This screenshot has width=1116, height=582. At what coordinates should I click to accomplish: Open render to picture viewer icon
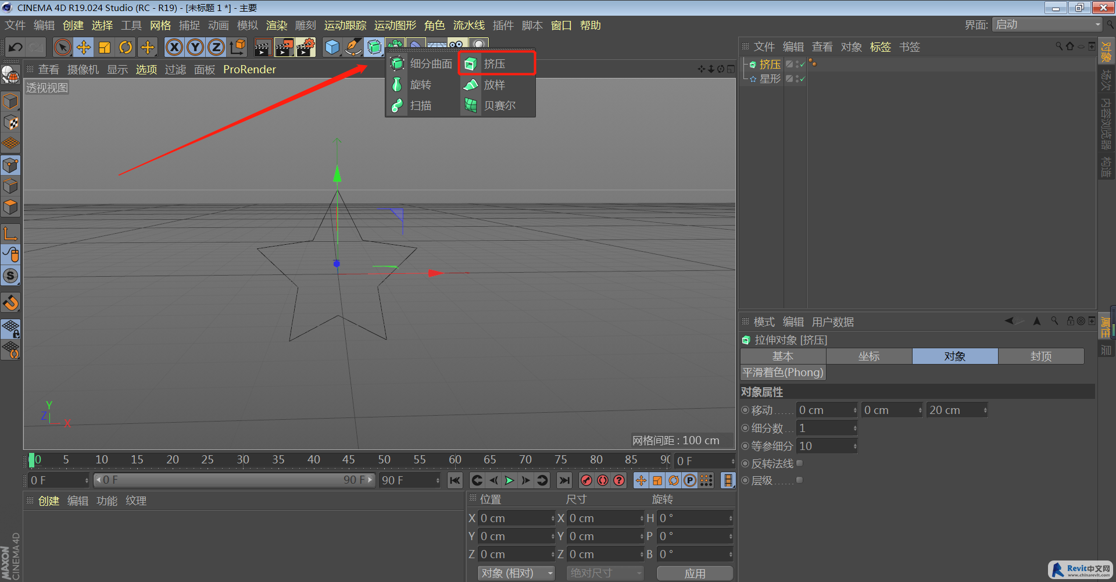(284, 47)
